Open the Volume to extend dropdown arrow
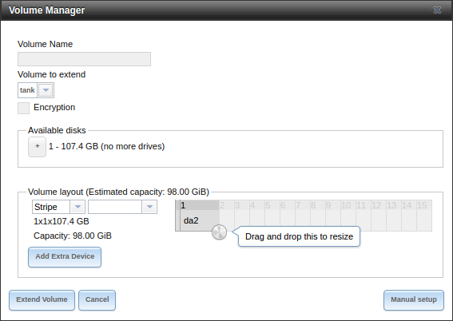Screen dimensions: 453x321 click(x=46, y=90)
